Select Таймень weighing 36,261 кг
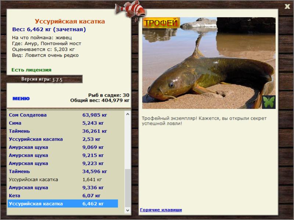The width and height of the screenshot is (294, 220). point(63,131)
